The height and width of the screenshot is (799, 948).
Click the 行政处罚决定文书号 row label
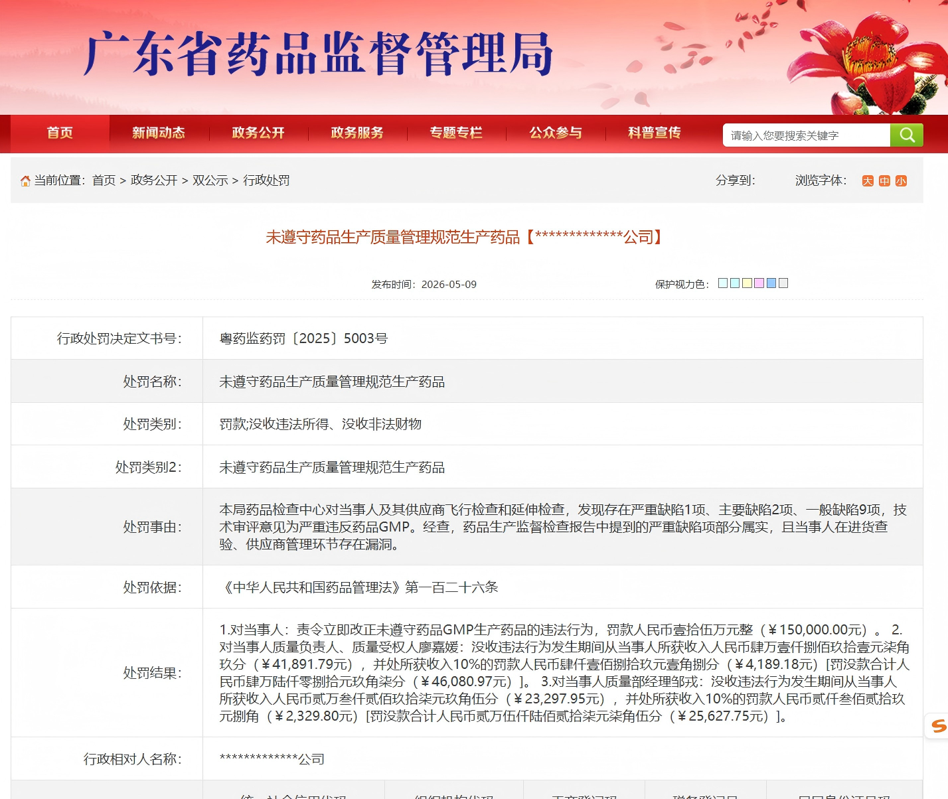pos(119,338)
